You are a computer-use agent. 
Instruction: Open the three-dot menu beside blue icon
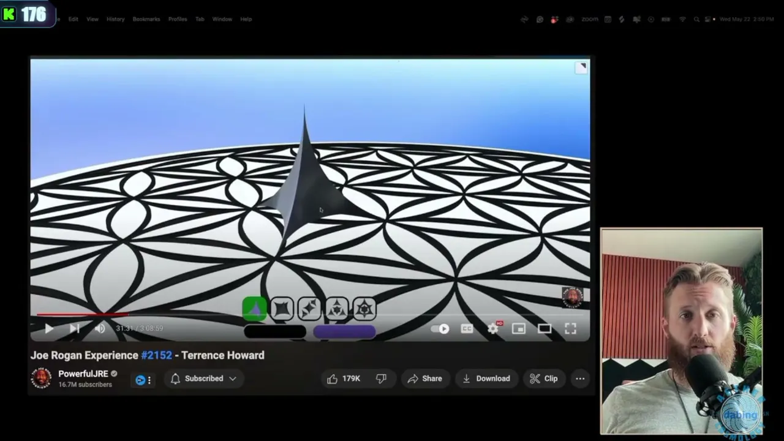tap(149, 380)
